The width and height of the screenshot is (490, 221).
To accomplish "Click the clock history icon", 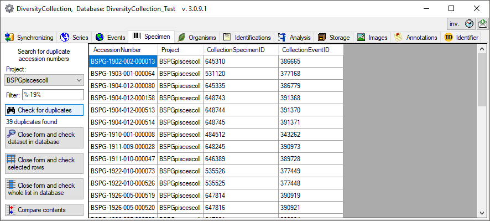I will [469, 24].
